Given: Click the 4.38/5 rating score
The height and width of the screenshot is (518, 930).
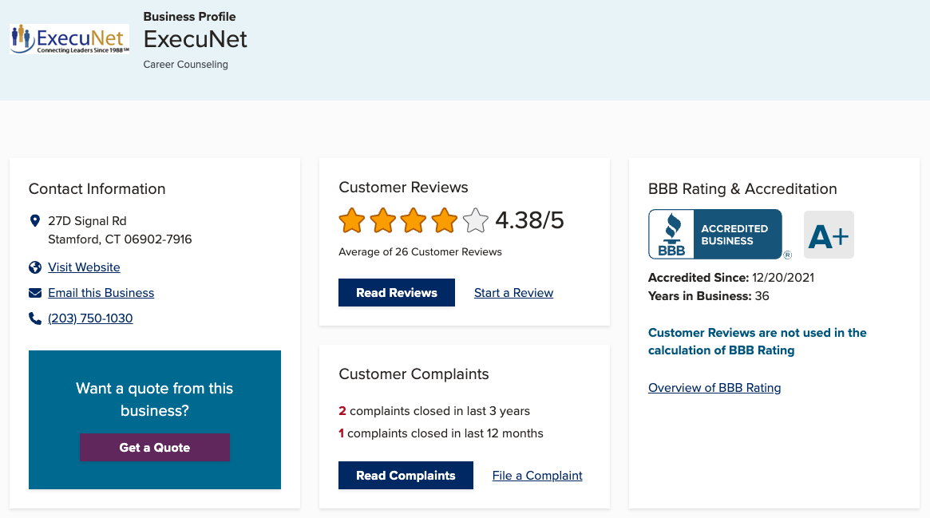Looking at the screenshot, I should 529,220.
